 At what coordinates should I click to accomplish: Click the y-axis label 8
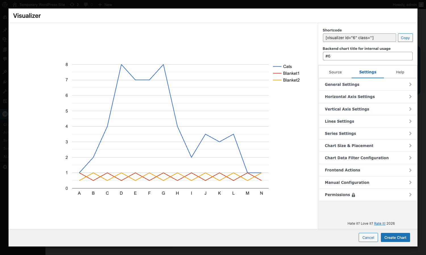click(67, 65)
